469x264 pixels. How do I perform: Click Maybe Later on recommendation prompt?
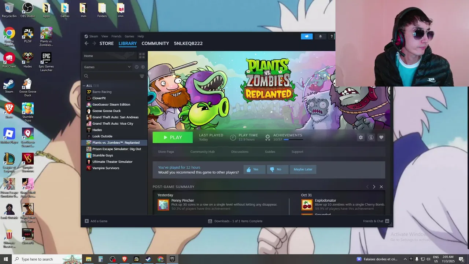pyautogui.click(x=303, y=169)
